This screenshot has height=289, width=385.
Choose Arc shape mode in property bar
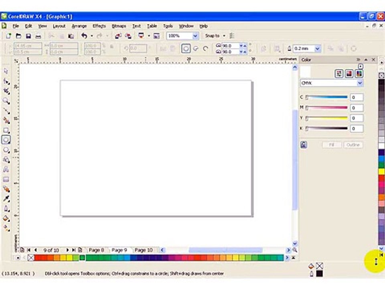[x=206, y=49]
